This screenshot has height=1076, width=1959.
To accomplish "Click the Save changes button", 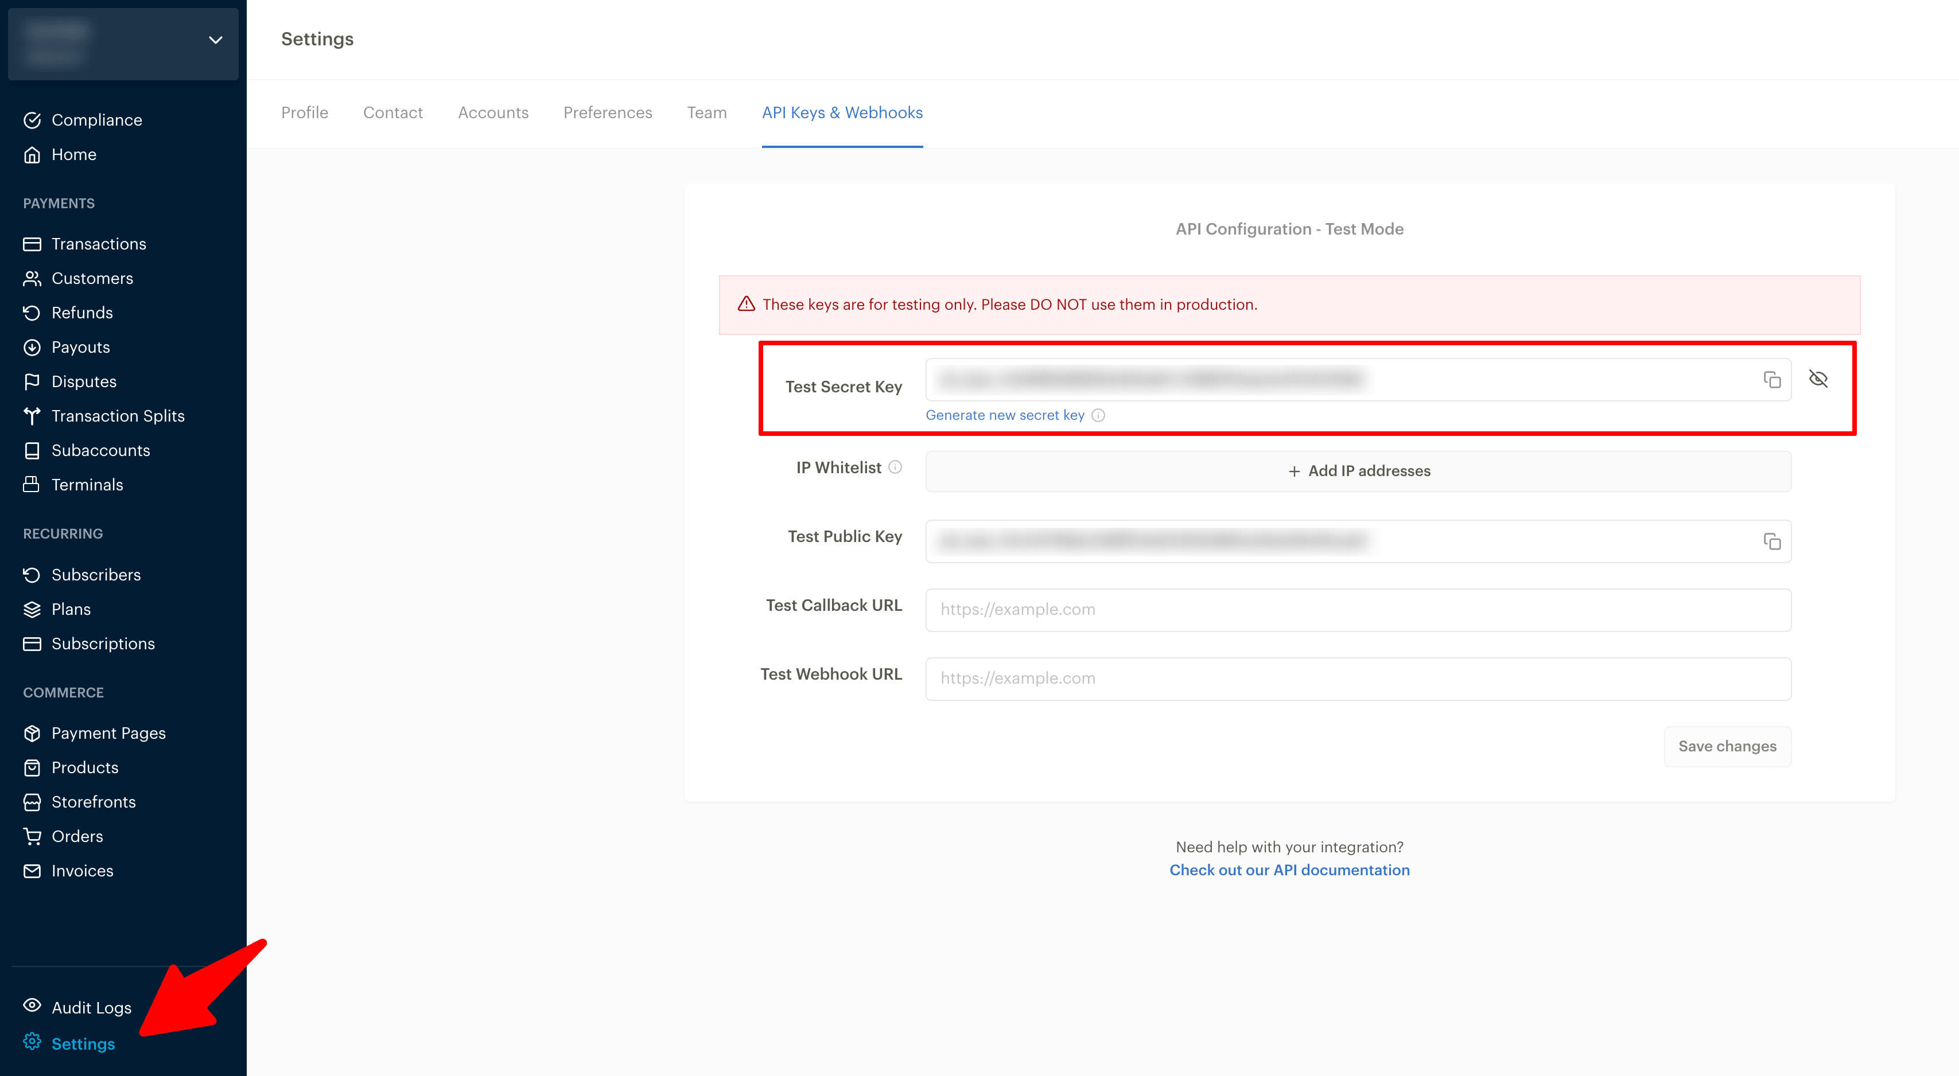I will (1727, 746).
